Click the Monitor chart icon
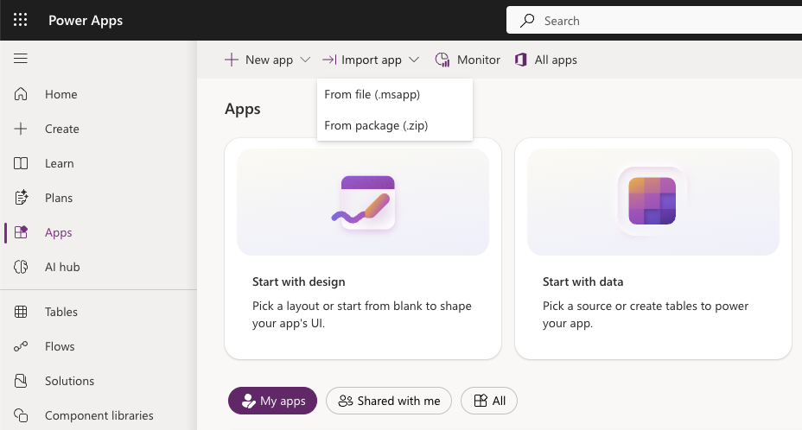This screenshot has width=802, height=430. pos(442,60)
